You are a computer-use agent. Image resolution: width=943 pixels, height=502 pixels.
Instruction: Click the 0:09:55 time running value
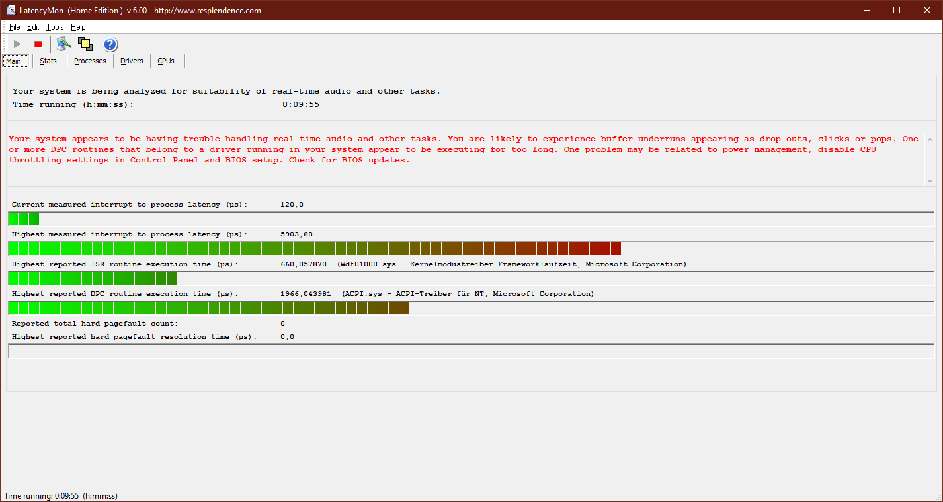click(301, 104)
